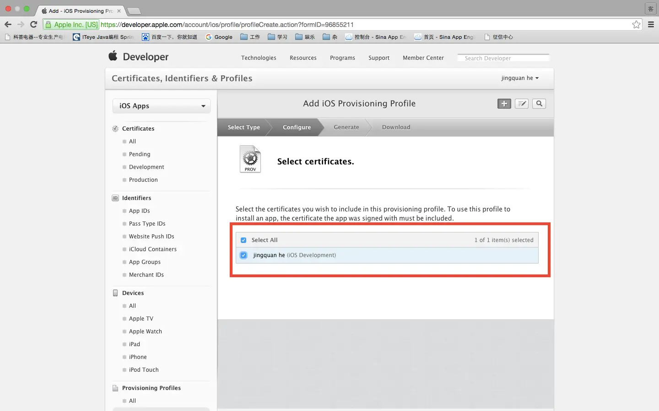Open Development certificates
The width and height of the screenshot is (659, 411).
tap(146, 167)
